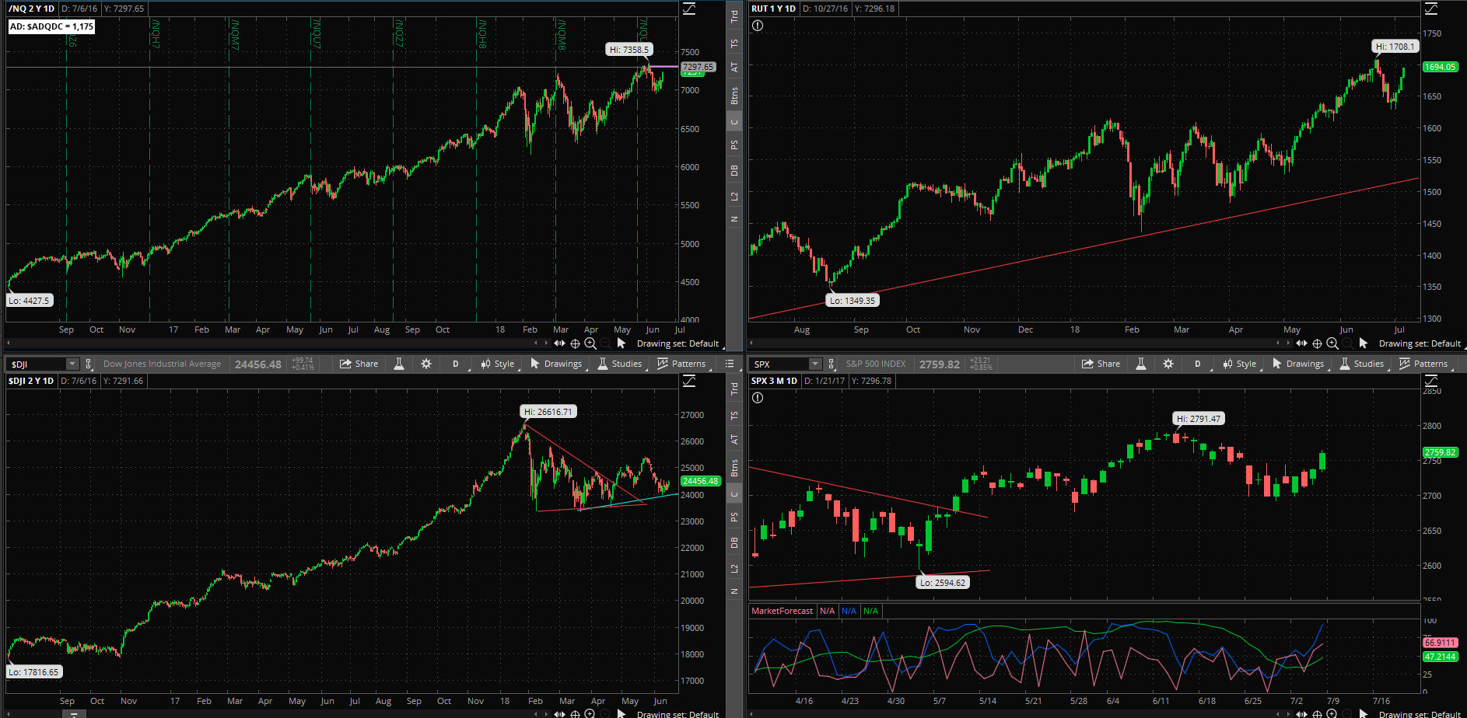Toggle L2 sidebar tab beside $DJI chart
This screenshot has width=1467, height=718.
point(734,568)
